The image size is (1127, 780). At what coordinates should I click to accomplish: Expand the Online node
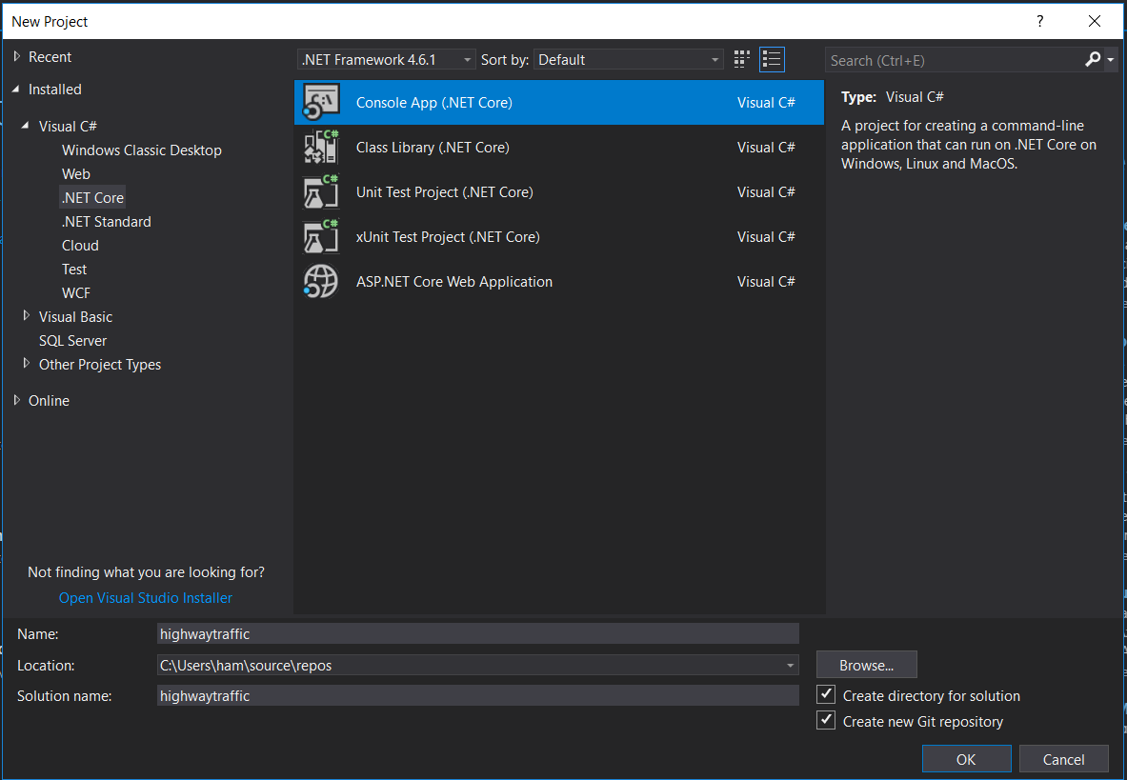coord(16,400)
